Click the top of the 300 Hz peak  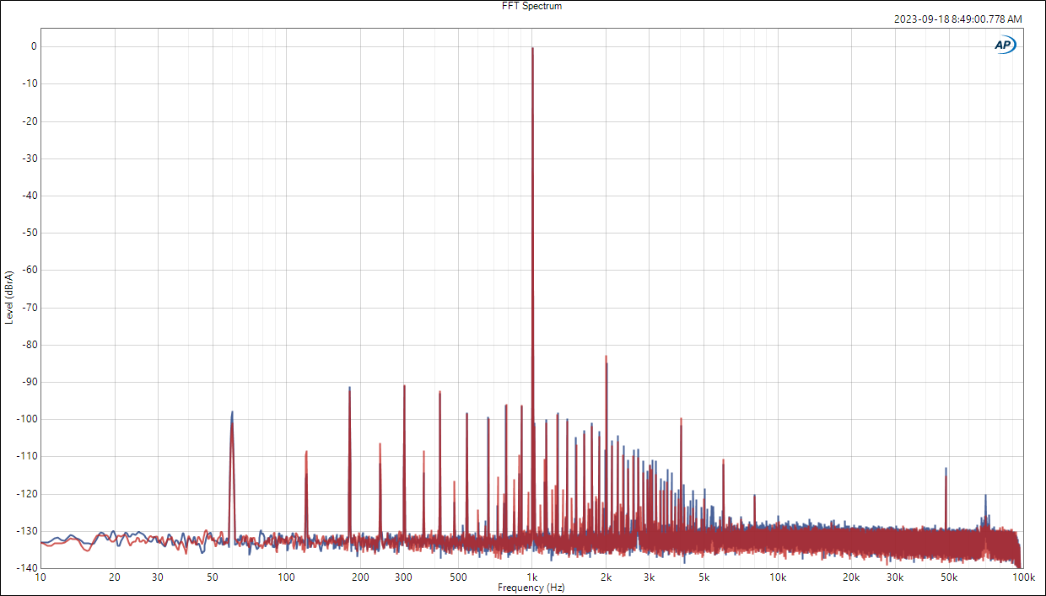coord(404,386)
